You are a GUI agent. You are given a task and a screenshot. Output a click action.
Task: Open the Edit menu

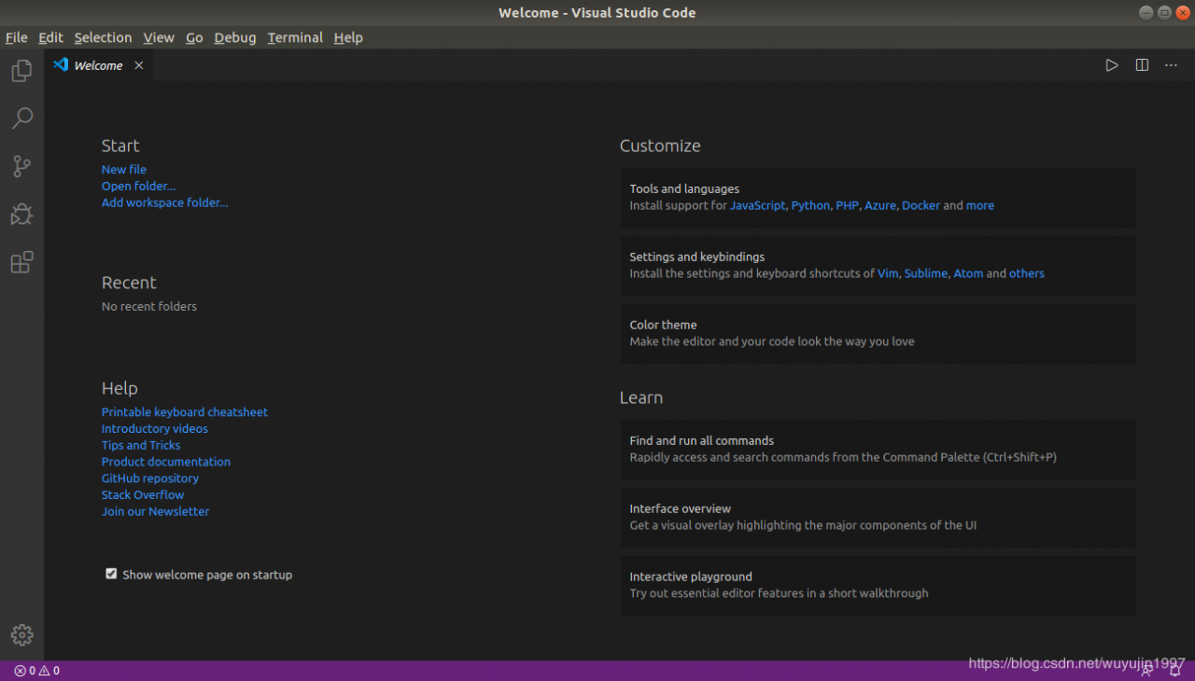(50, 37)
